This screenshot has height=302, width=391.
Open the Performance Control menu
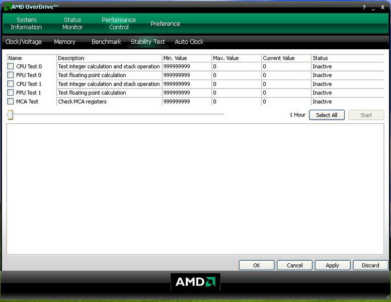pos(119,24)
